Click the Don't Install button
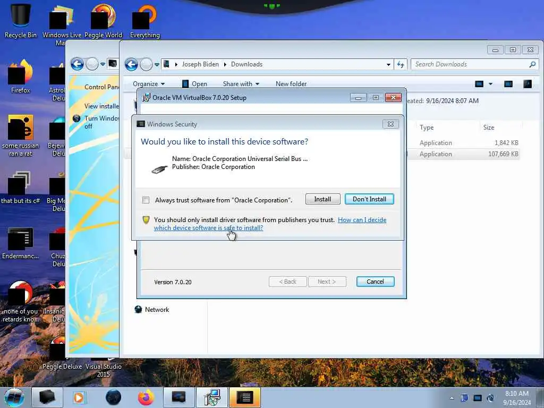Viewport: 544px width, 408px height. 369,199
